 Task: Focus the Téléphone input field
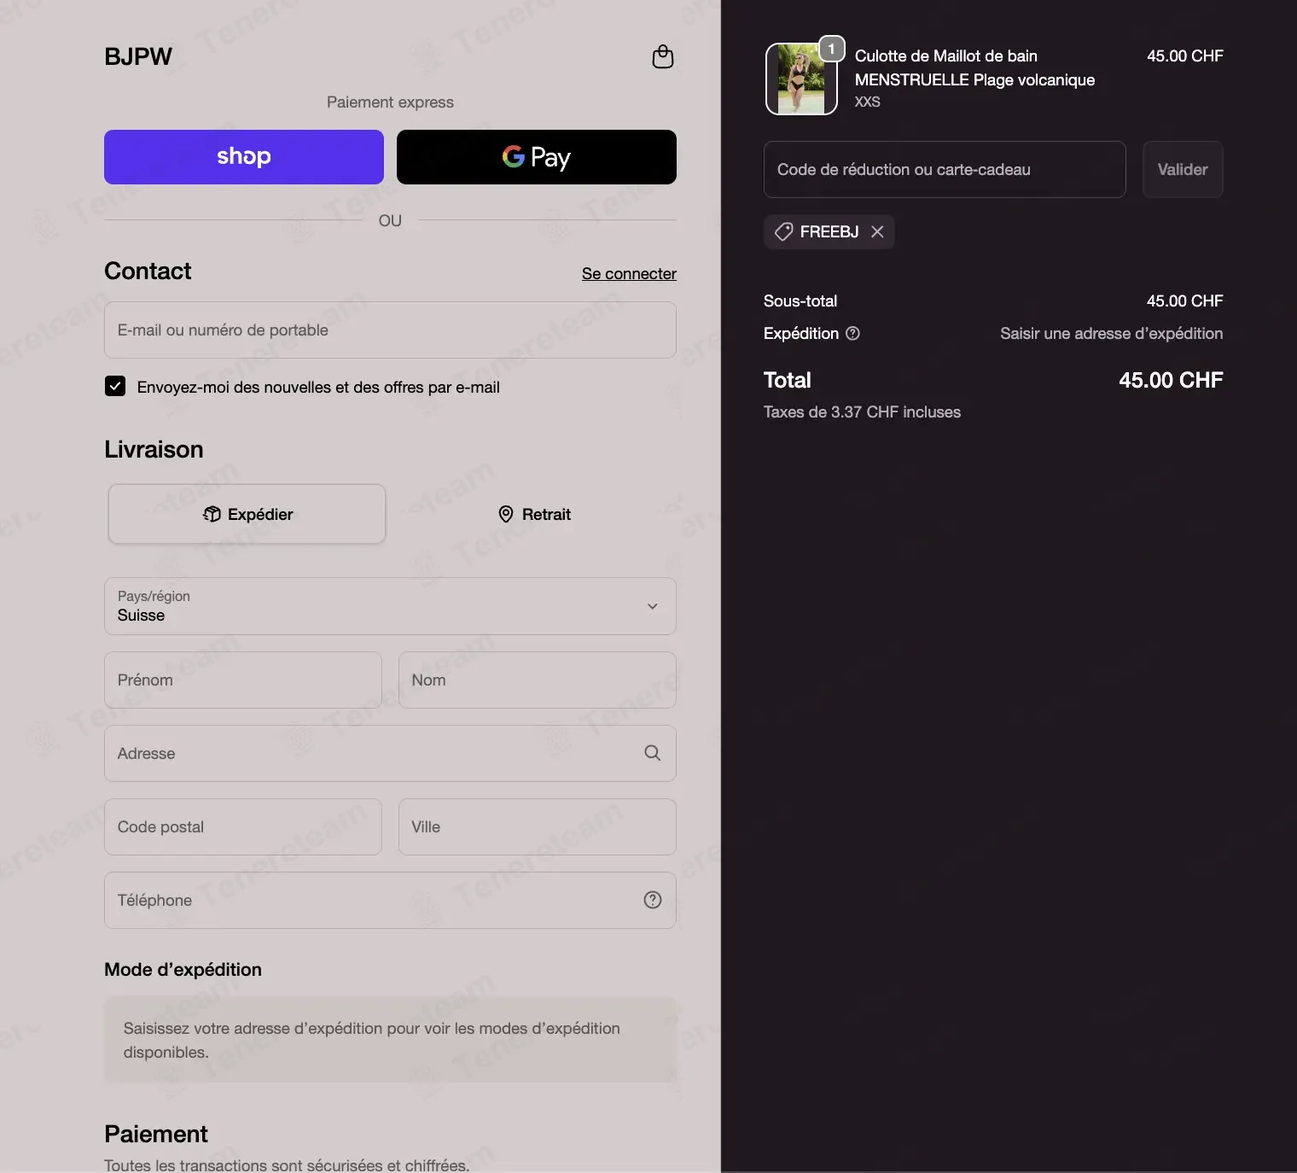click(x=390, y=901)
